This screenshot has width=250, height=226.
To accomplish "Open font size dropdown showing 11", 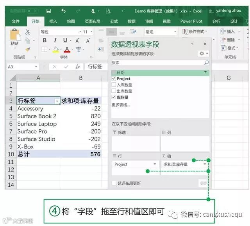I will (x=91, y=32).
